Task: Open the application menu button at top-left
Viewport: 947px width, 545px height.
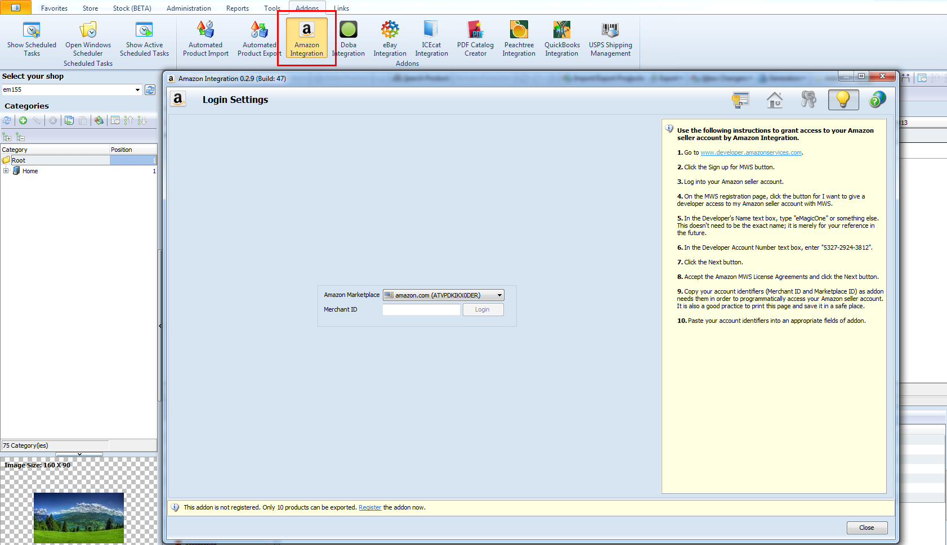Action: point(16,7)
